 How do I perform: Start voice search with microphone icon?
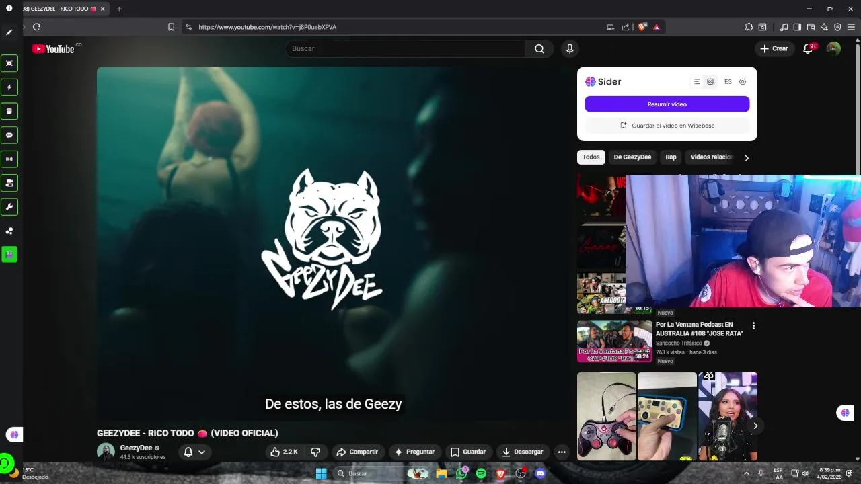coord(570,48)
